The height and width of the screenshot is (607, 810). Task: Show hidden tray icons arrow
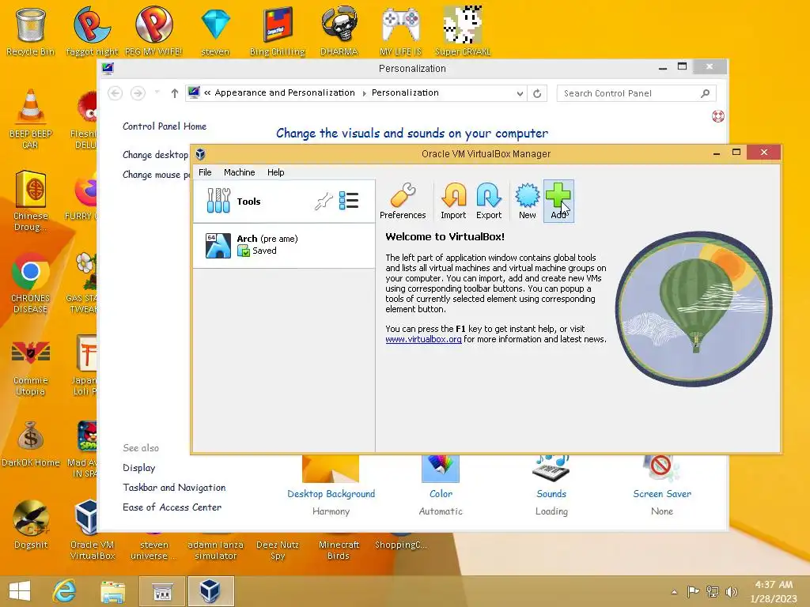(674, 592)
